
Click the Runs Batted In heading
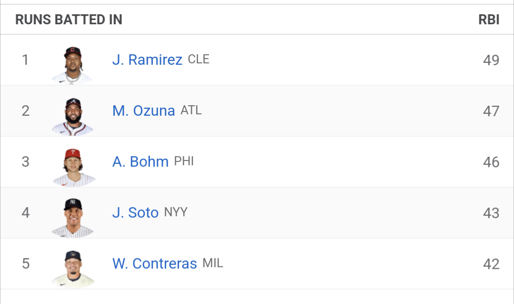pos(69,20)
